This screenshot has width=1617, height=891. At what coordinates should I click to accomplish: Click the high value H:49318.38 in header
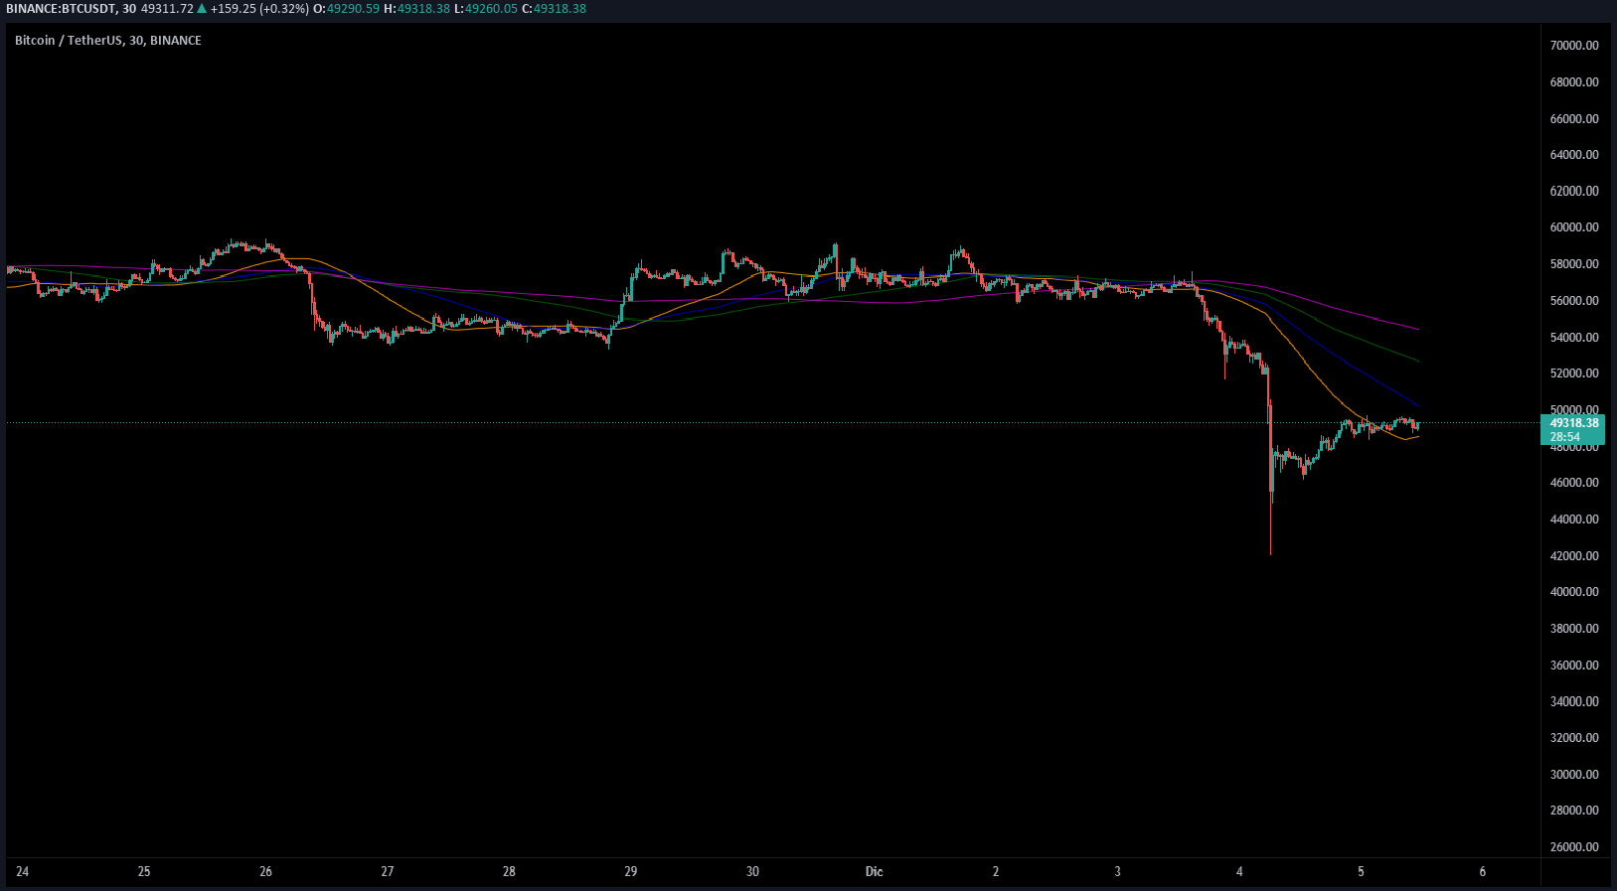416,9
